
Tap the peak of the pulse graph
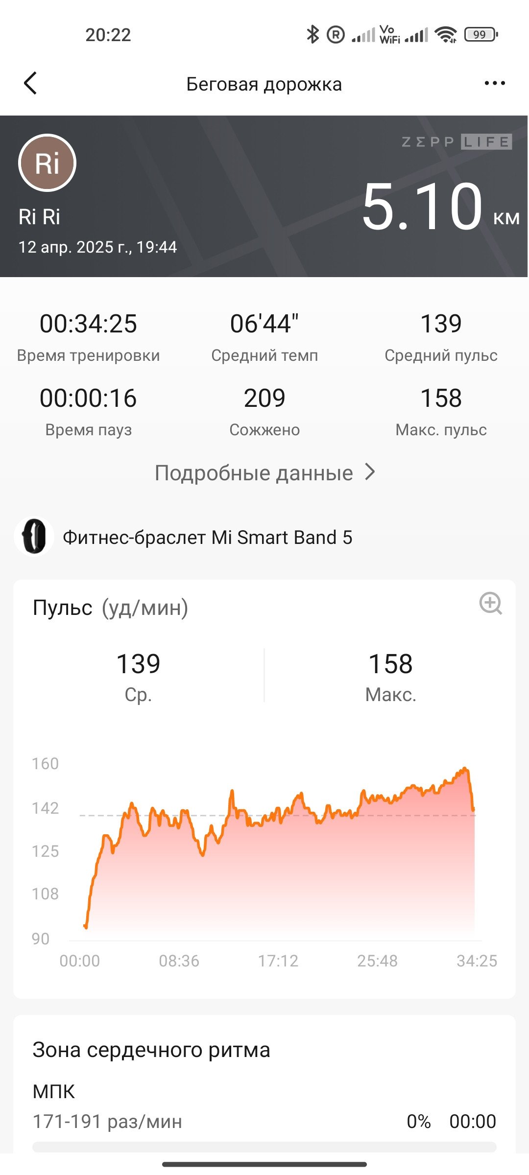[x=465, y=768]
